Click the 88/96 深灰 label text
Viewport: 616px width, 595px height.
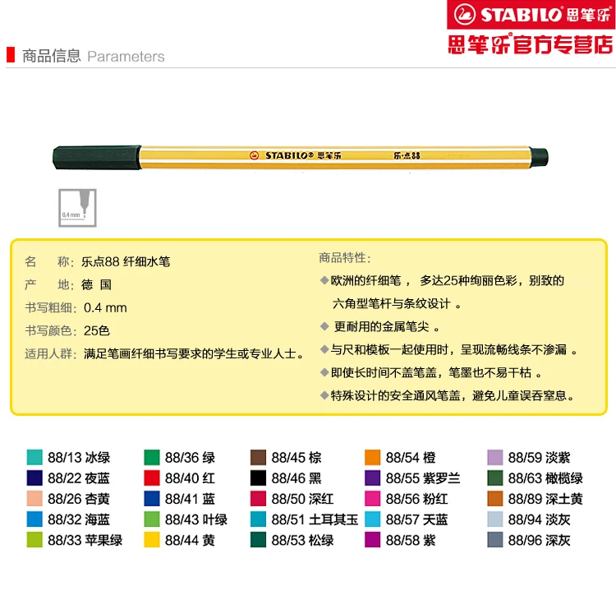(x=539, y=540)
